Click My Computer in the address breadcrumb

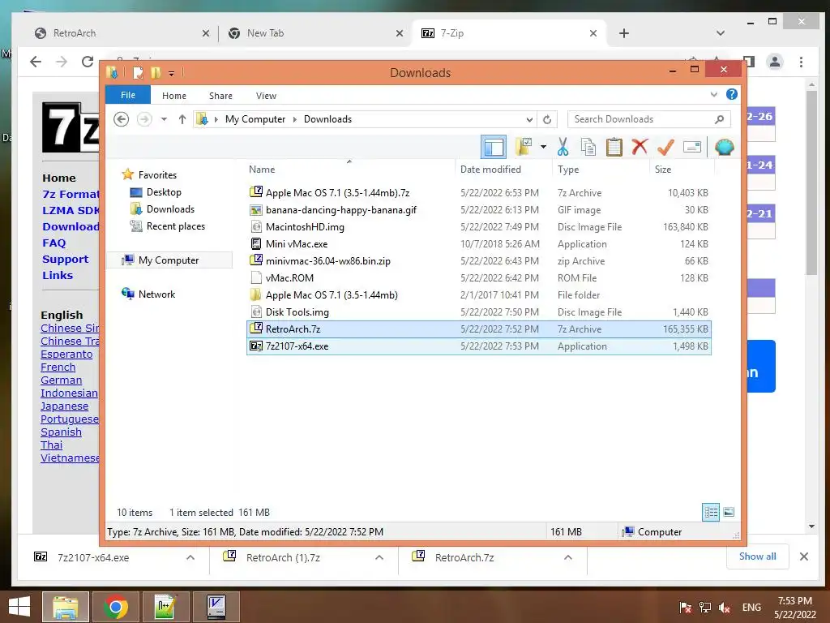click(255, 119)
